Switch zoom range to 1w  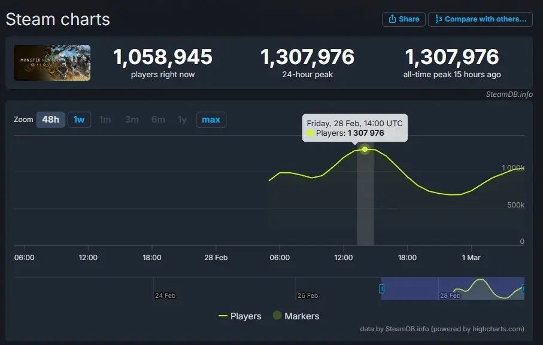coord(79,120)
